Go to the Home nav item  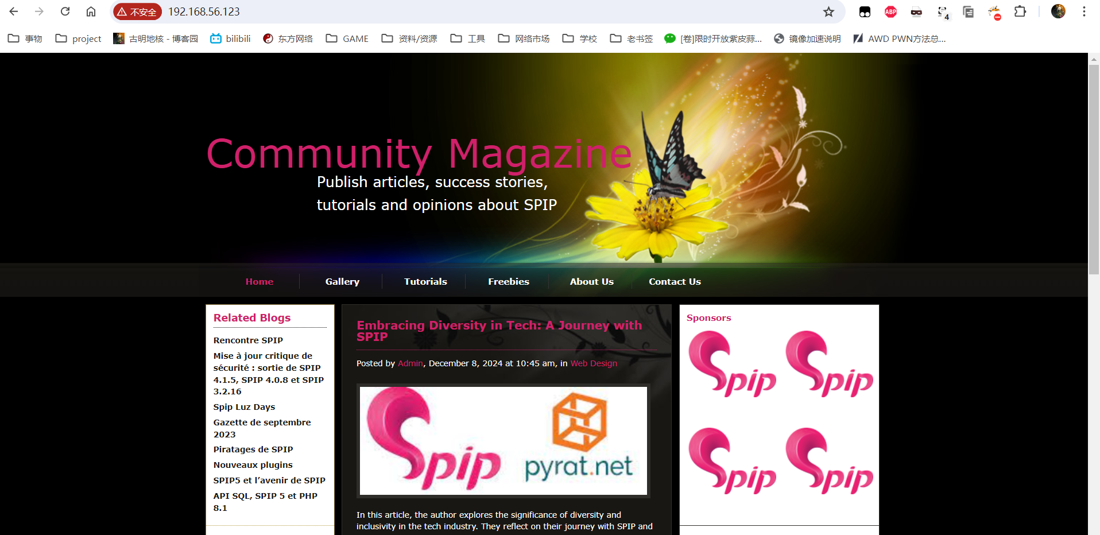coord(259,281)
